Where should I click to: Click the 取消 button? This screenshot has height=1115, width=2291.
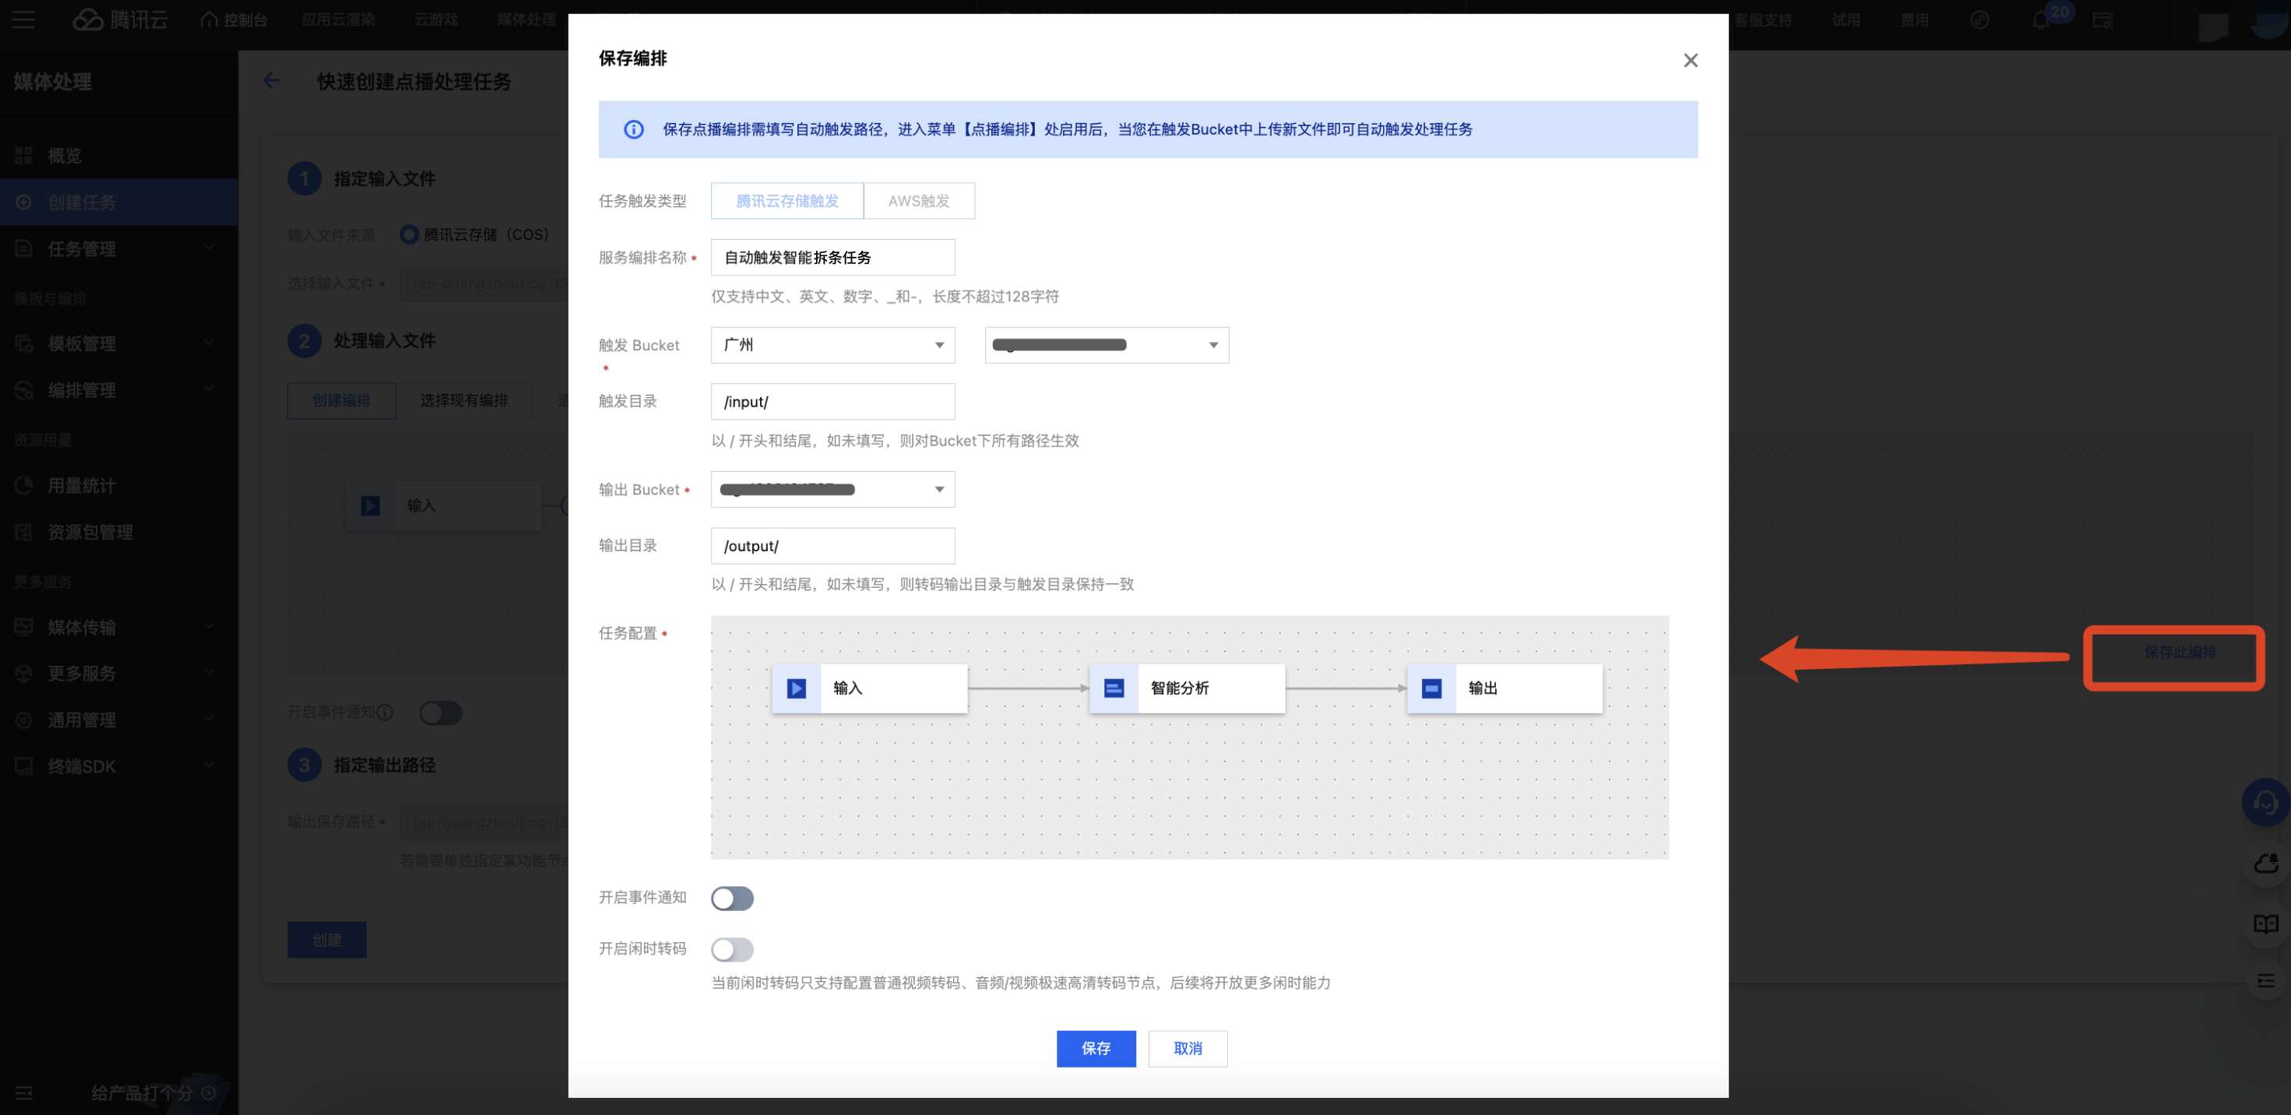1188,1048
